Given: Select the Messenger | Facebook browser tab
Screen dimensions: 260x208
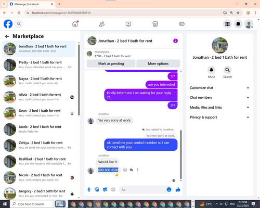Looking at the screenshot, I should tap(31, 4).
